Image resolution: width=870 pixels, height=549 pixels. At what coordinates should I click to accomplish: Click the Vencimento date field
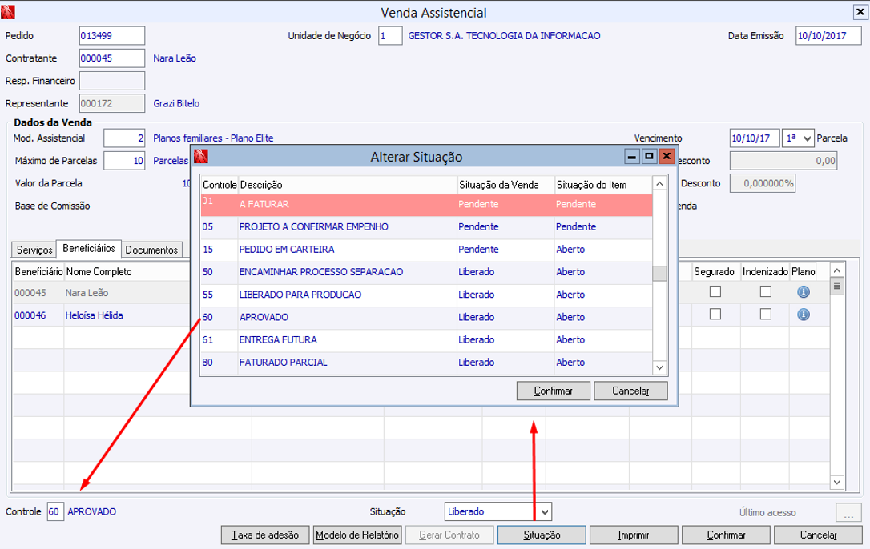point(755,138)
